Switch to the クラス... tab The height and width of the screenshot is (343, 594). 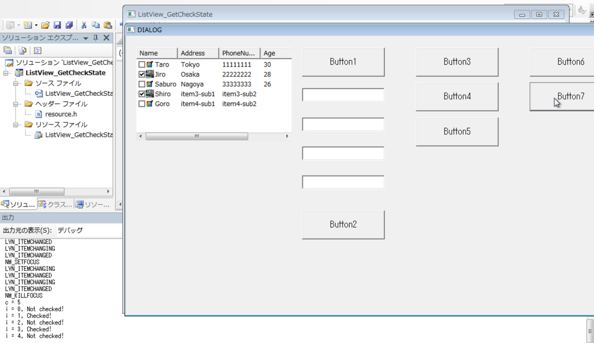(x=55, y=204)
